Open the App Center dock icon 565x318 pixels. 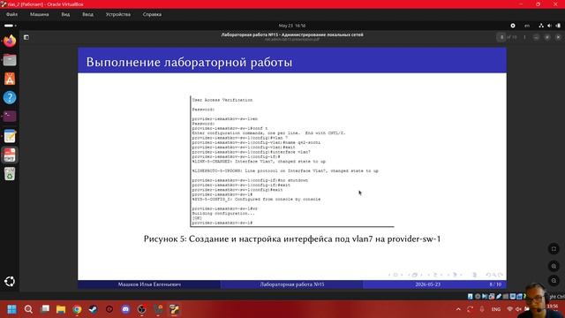10,79
